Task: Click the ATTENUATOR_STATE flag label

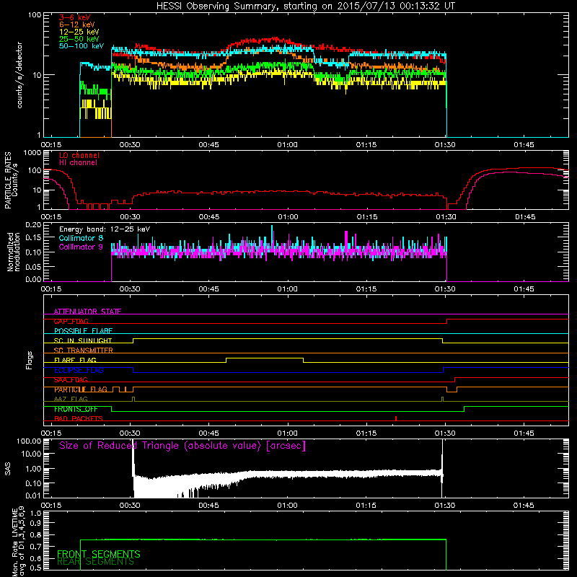Action: click(x=87, y=312)
